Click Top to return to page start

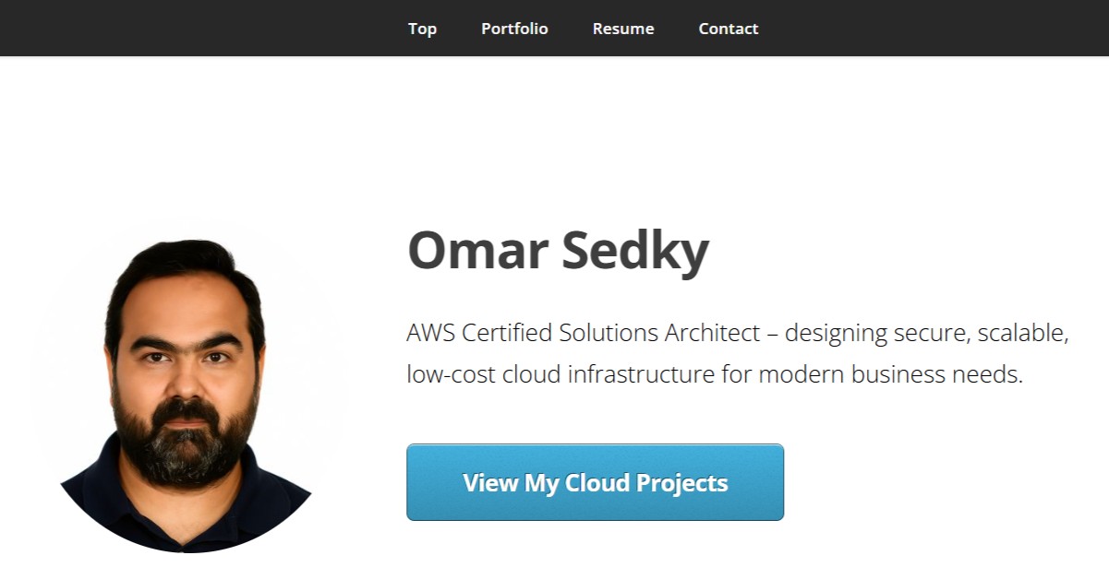click(x=422, y=29)
